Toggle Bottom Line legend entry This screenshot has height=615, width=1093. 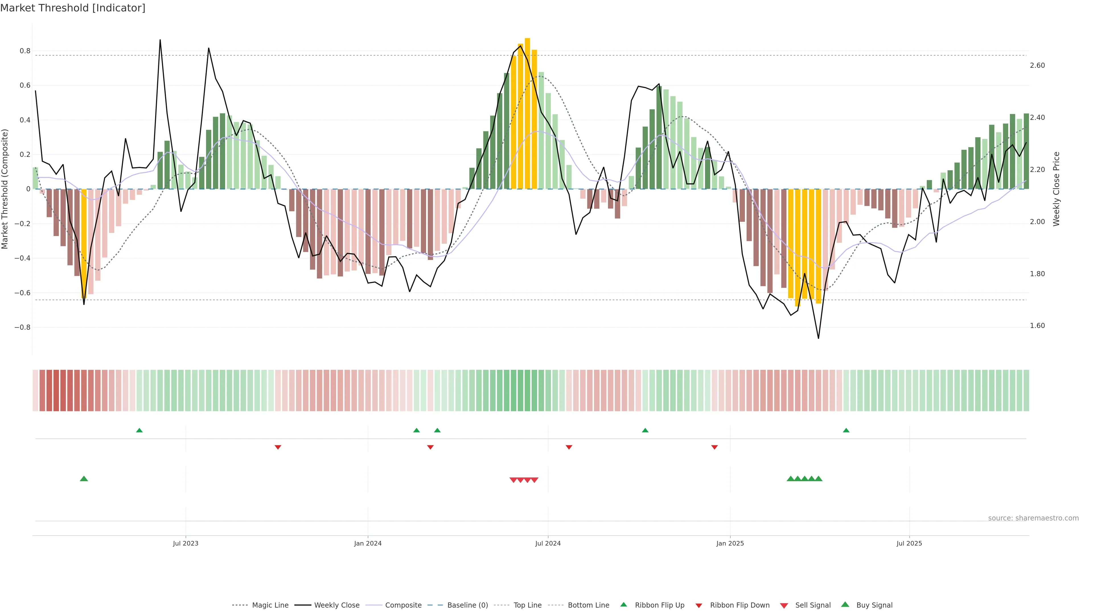[x=588, y=605]
